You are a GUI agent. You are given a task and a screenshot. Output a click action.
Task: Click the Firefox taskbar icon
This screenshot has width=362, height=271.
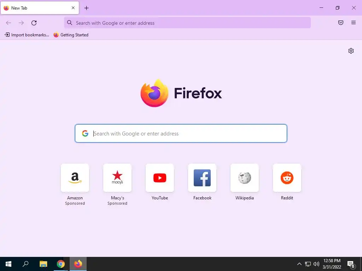pos(78,264)
